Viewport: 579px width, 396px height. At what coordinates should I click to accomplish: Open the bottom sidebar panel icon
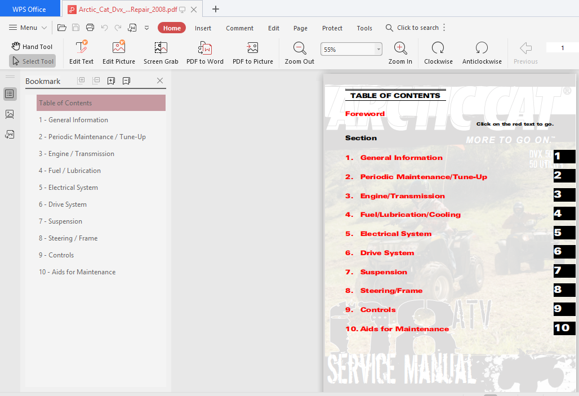pos(10,135)
